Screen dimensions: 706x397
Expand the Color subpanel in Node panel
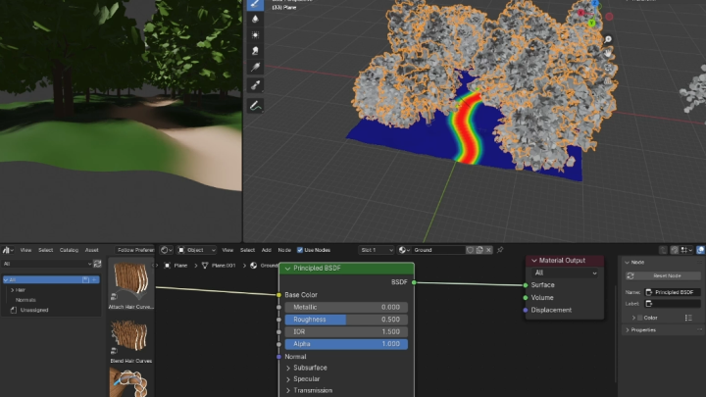634,318
